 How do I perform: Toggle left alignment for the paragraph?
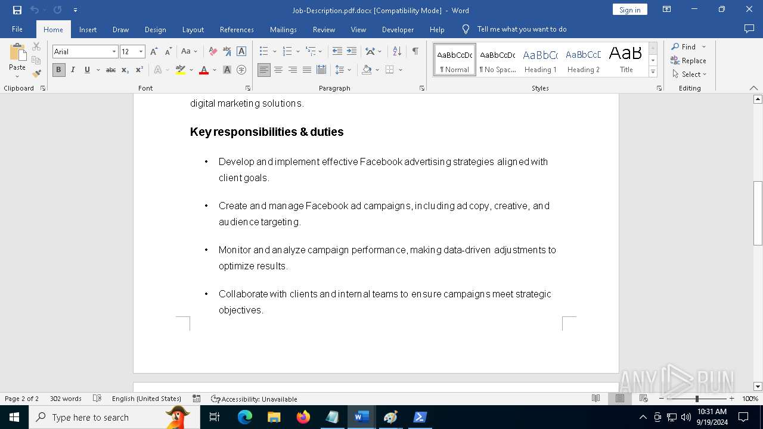pyautogui.click(x=264, y=70)
